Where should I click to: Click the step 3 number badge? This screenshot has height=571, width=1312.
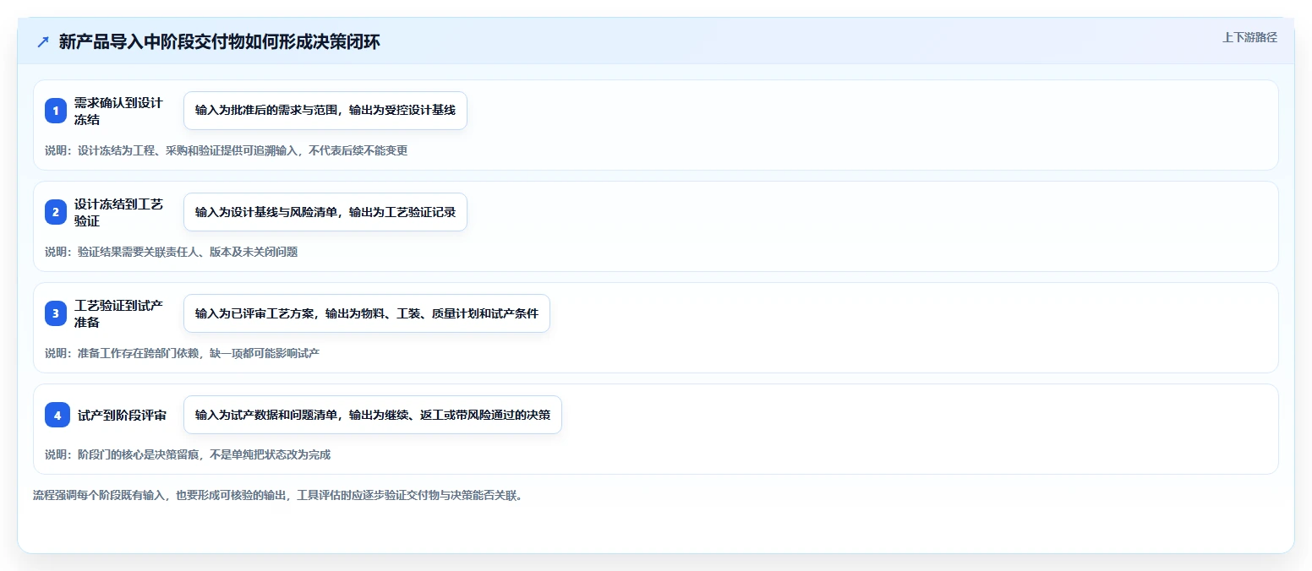point(56,313)
